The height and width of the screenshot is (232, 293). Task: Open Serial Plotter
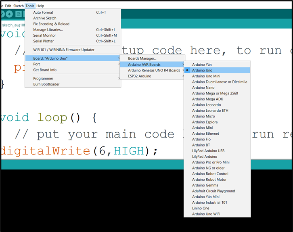pos(73,41)
